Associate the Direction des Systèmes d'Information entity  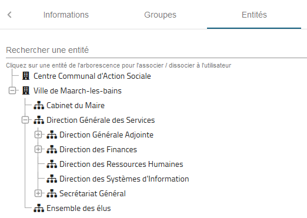click(x=124, y=179)
